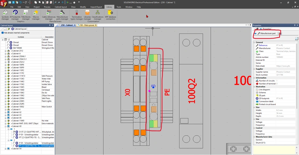Click the Symbols column header

[21, 37]
